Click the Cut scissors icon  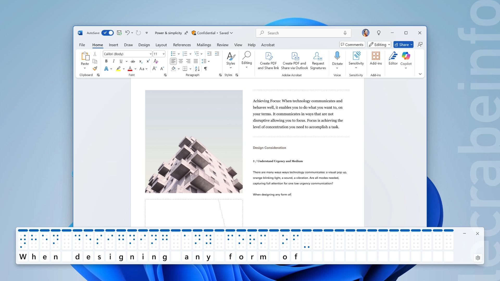[x=95, y=54]
